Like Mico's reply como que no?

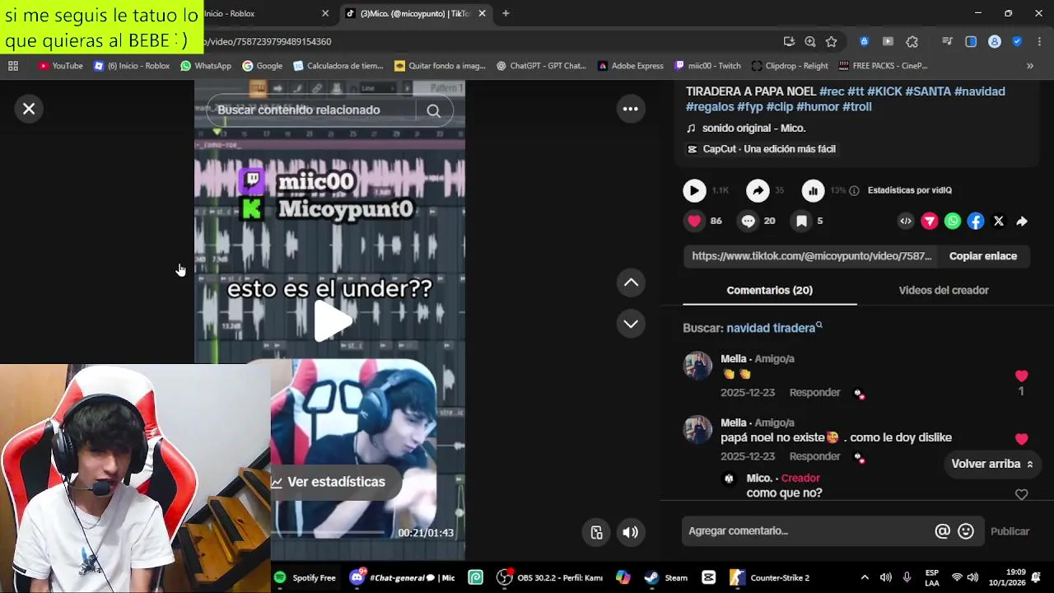tap(1021, 494)
